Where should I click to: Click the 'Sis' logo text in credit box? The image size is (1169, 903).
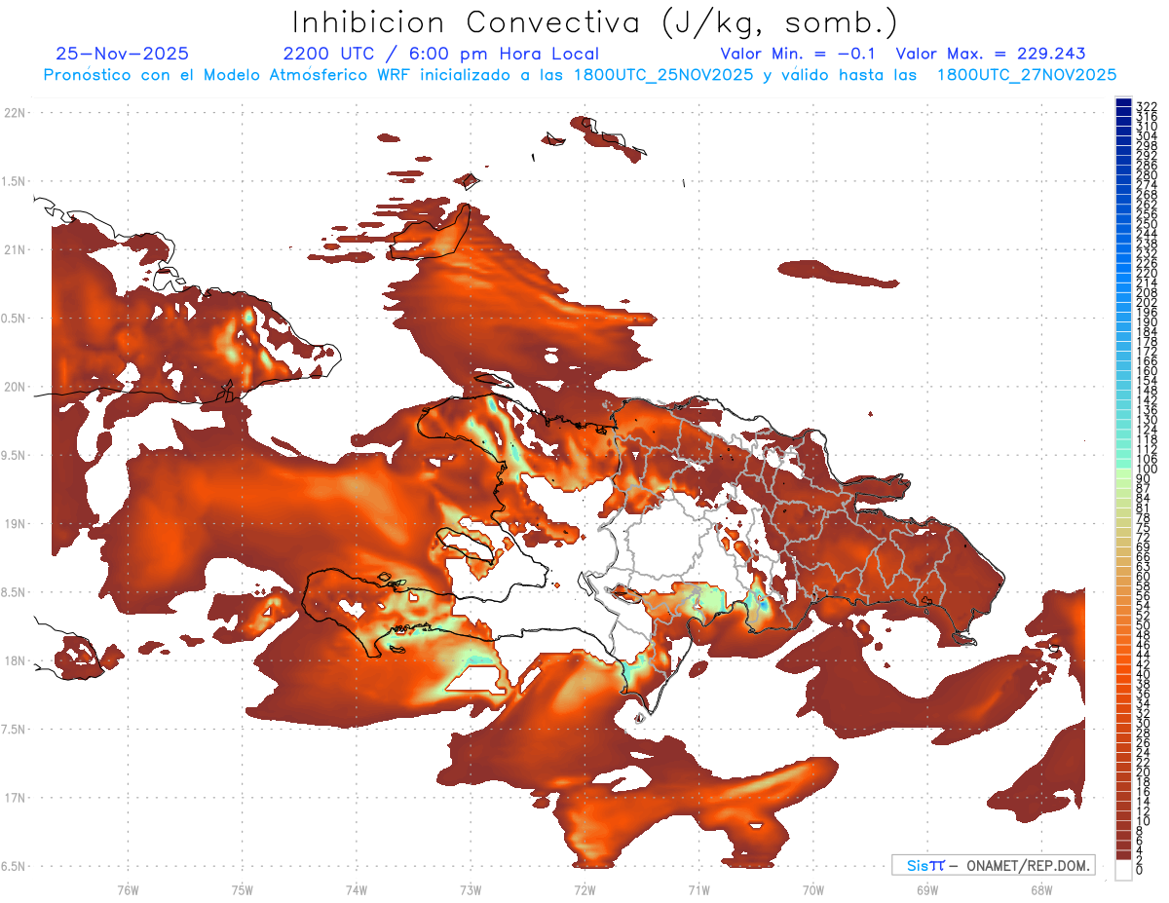click(x=918, y=865)
